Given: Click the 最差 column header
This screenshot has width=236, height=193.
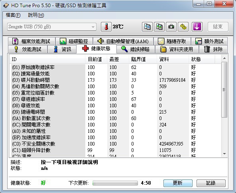Looking at the screenshot, I should pyautogui.click(x=118, y=59).
